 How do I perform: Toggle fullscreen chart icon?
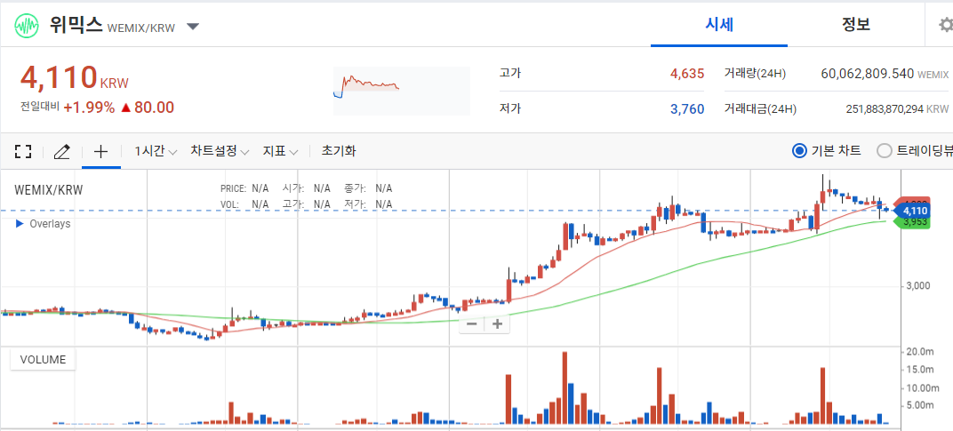[x=23, y=152]
